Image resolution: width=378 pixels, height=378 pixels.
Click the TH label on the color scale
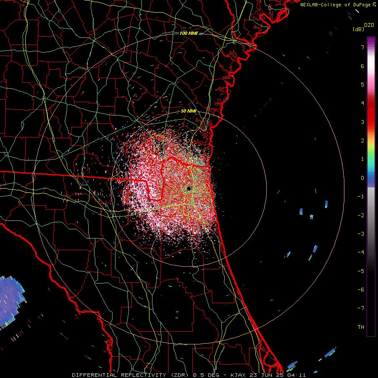tap(361, 327)
